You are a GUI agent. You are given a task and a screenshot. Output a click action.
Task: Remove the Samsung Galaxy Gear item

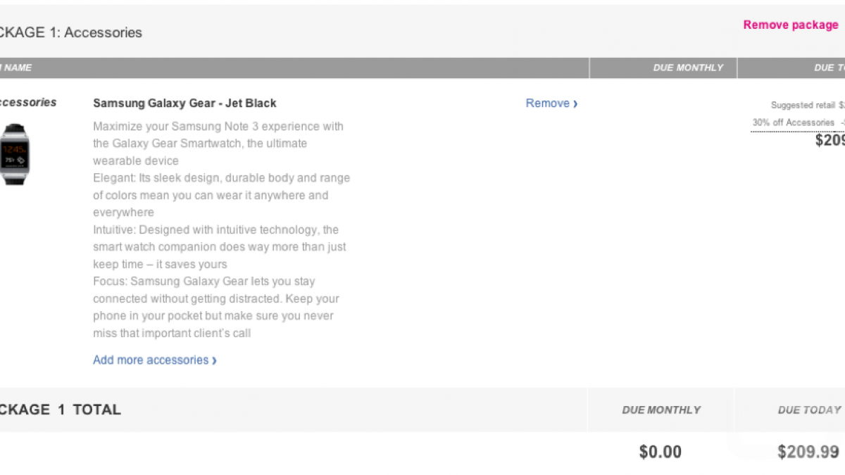pyautogui.click(x=547, y=103)
